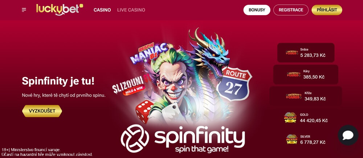Switch to the CASINO tab
This screenshot has width=363, height=158.
click(102, 10)
